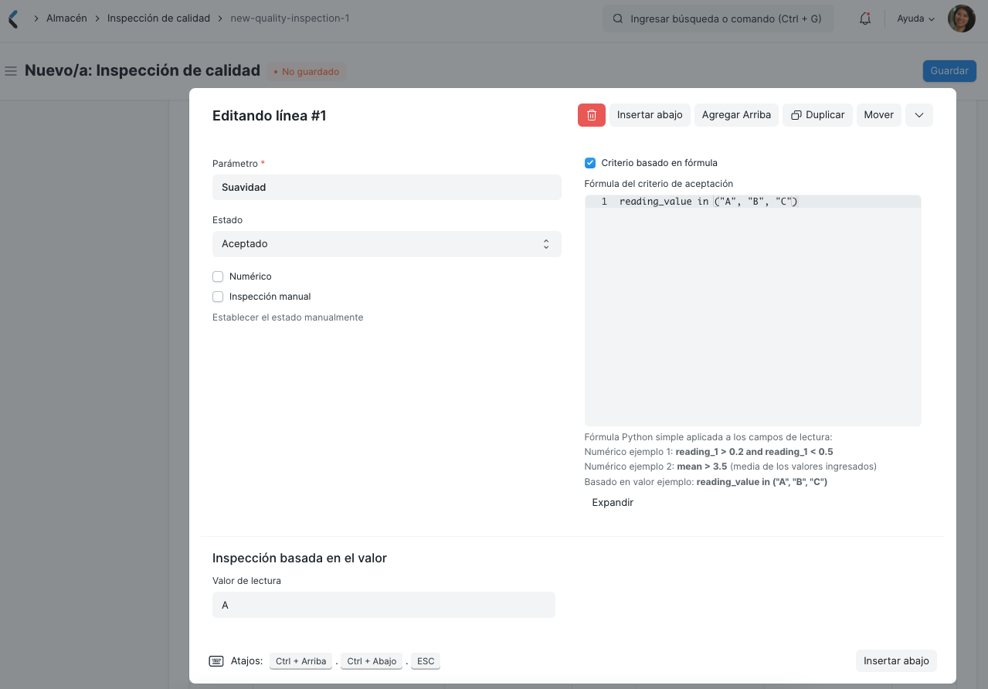The height and width of the screenshot is (689, 988).
Task: Toggle the Numérico checkbox
Action: 218,277
